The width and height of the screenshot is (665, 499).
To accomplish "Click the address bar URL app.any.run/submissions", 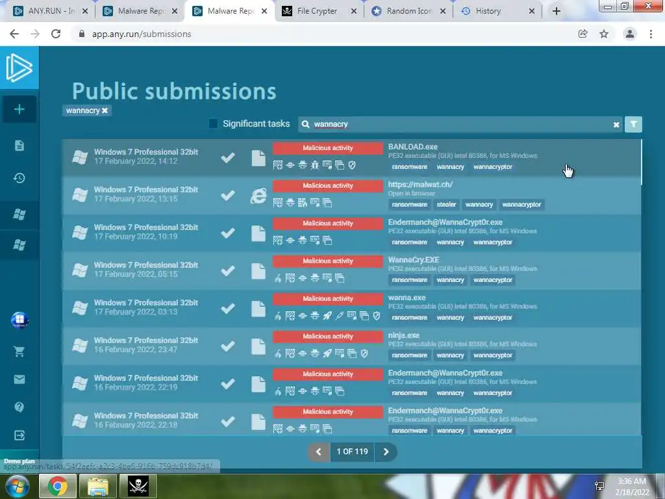I will [x=142, y=34].
